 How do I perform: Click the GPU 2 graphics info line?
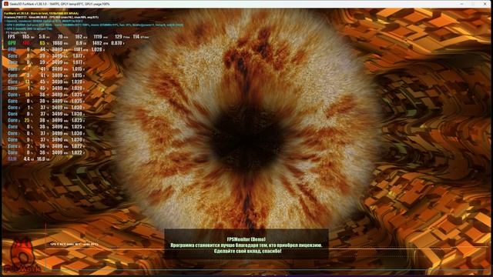click(29, 28)
